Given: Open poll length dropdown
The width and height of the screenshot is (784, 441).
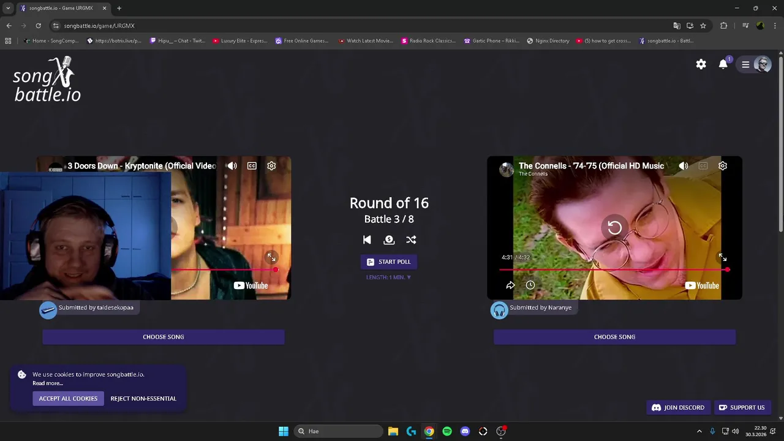Looking at the screenshot, I should pyautogui.click(x=389, y=277).
